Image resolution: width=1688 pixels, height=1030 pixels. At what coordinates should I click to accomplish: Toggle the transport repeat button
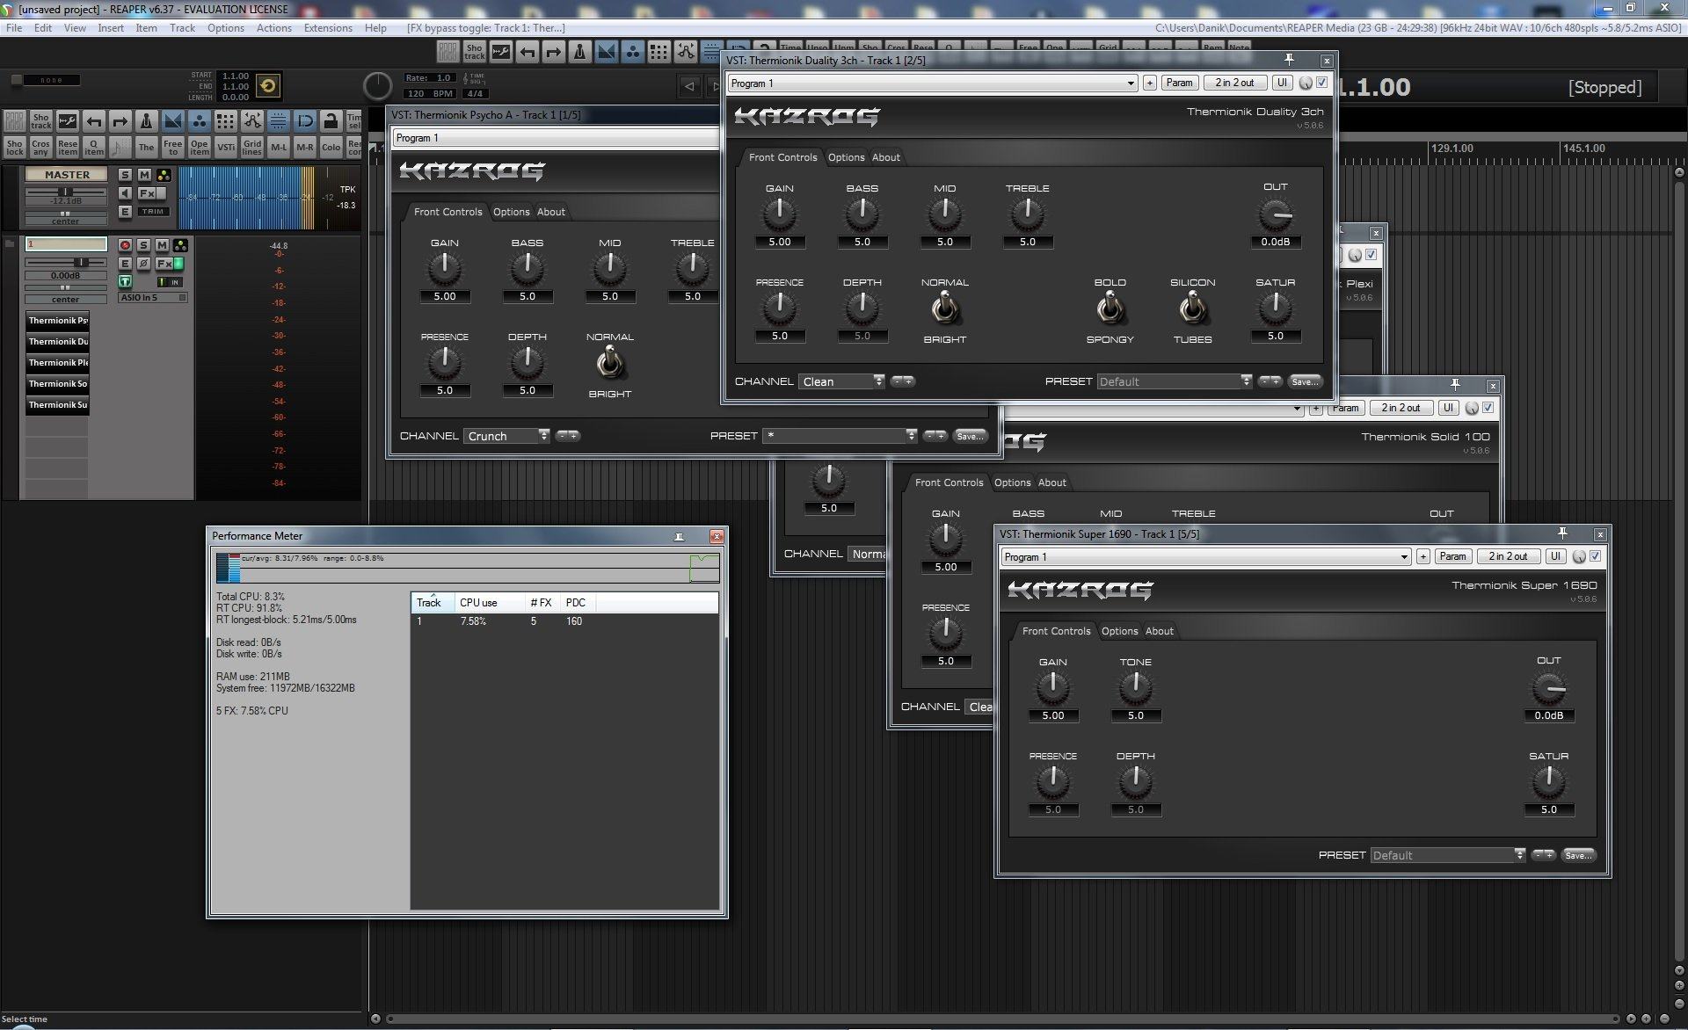(268, 85)
